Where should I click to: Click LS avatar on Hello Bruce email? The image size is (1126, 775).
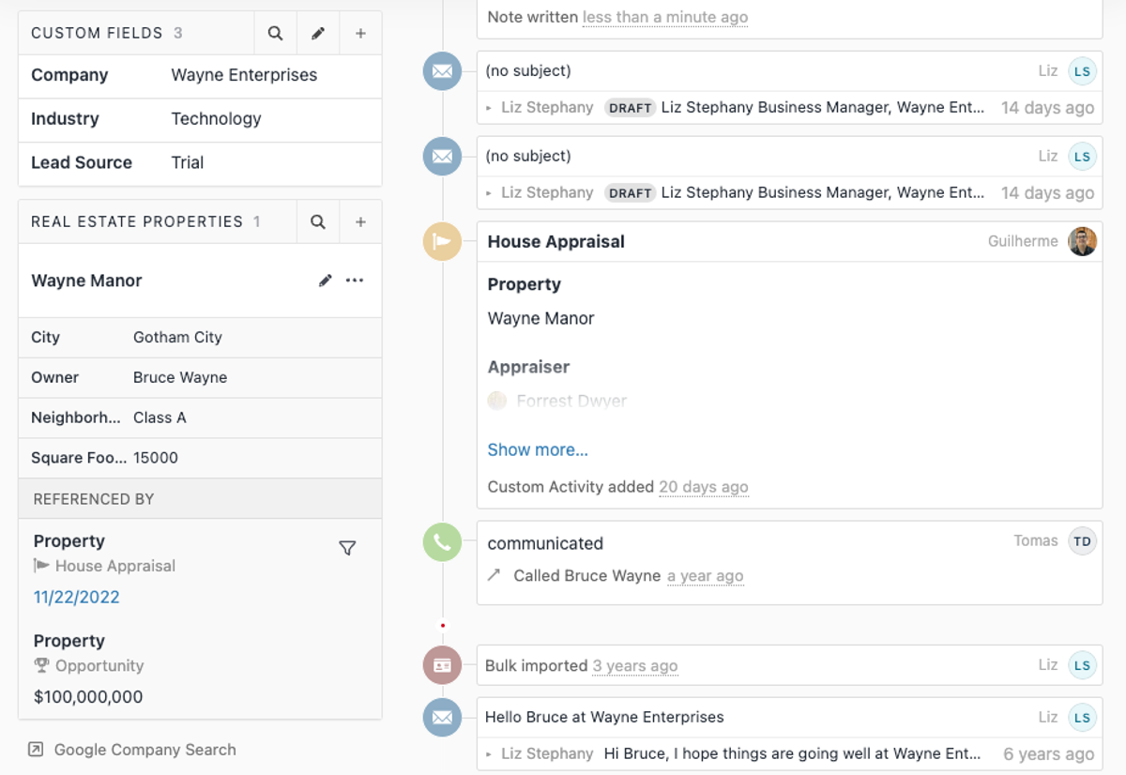[x=1083, y=718]
